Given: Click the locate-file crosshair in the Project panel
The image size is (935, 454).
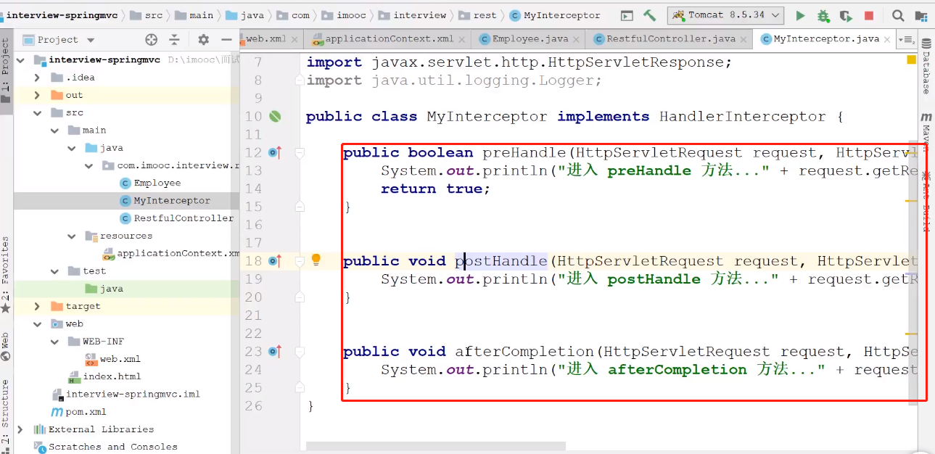Looking at the screenshot, I should coord(151,40).
